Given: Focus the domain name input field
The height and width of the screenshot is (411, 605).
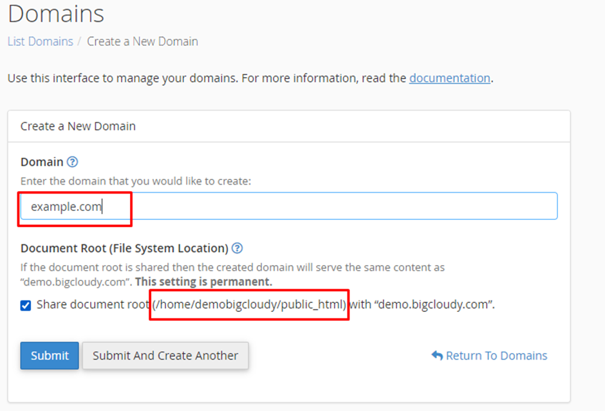Looking at the screenshot, I should point(322,206).
